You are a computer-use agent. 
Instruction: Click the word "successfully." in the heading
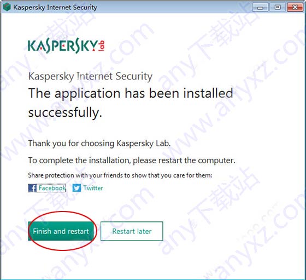[x=65, y=113]
